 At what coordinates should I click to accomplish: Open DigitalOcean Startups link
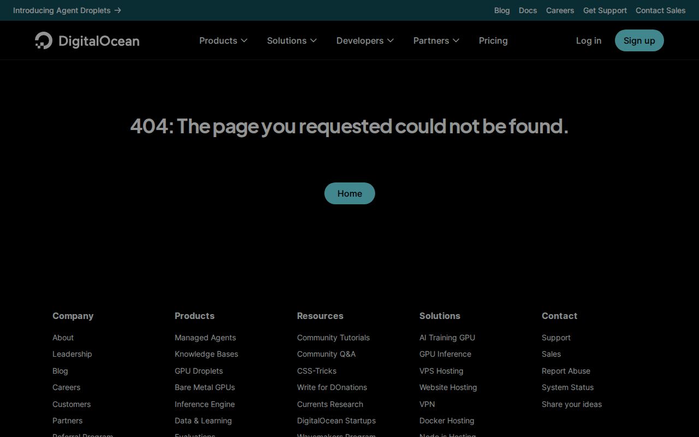336,421
